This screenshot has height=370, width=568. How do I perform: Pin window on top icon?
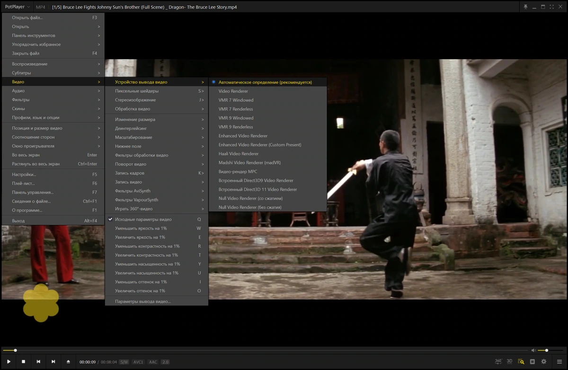(525, 7)
